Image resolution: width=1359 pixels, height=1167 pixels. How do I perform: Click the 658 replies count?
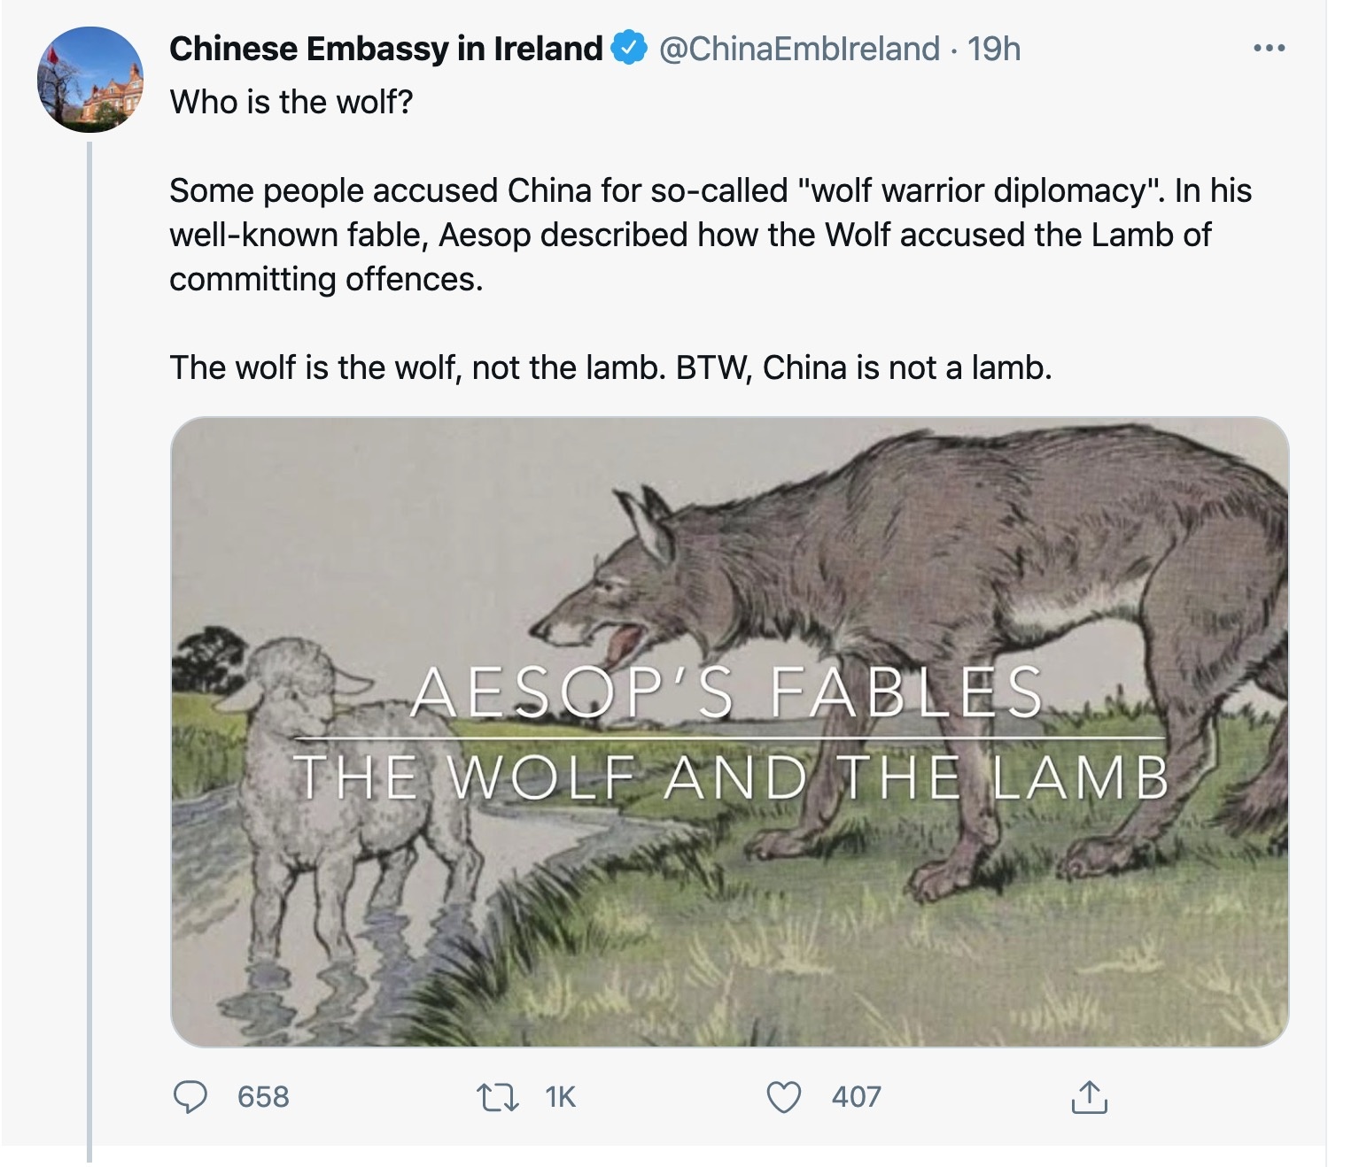tap(263, 1097)
